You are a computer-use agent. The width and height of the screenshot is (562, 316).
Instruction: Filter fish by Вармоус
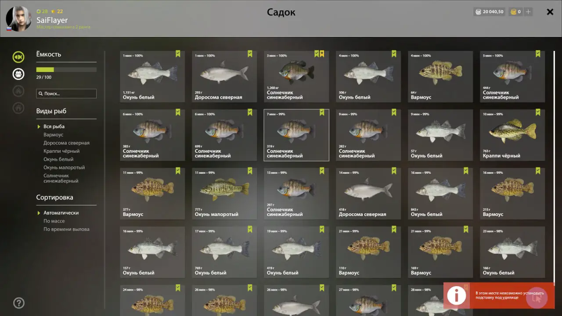(53, 135)
